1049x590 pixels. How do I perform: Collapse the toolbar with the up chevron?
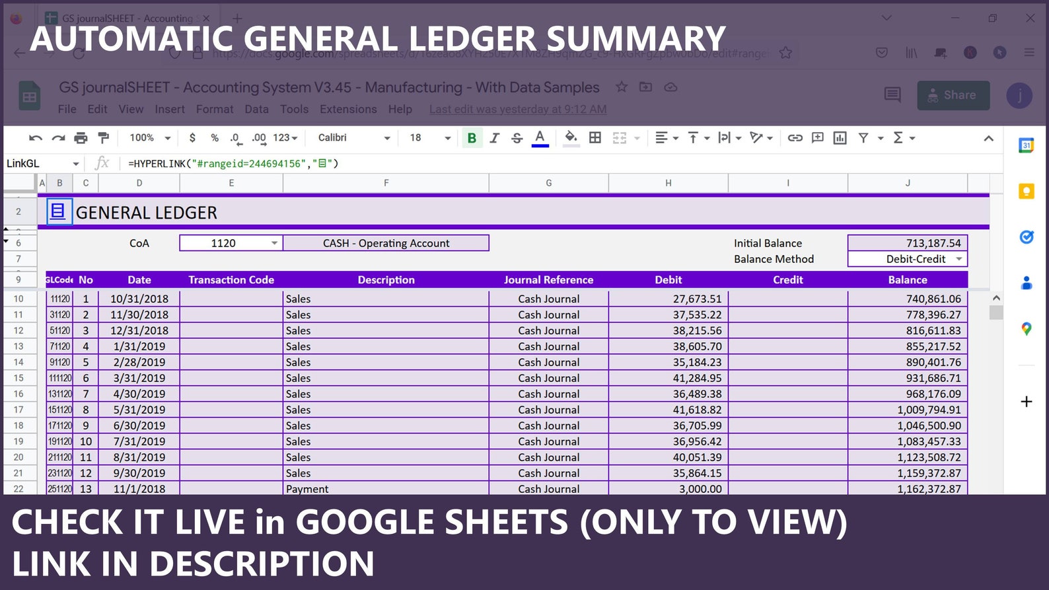click(x=988, y=138)
